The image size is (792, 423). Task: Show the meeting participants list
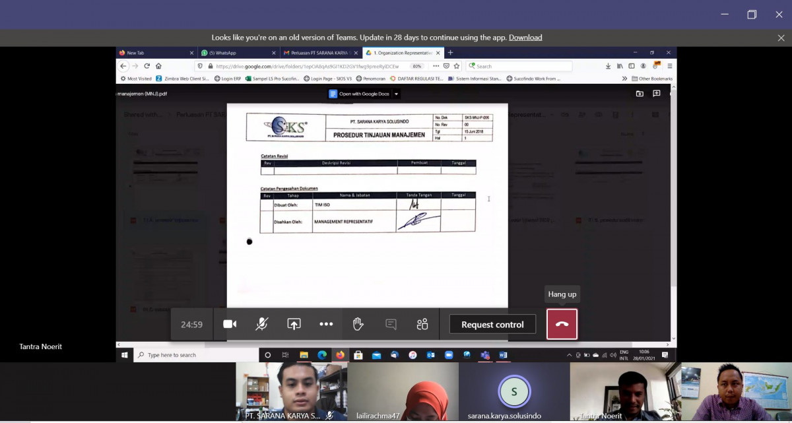422,324
